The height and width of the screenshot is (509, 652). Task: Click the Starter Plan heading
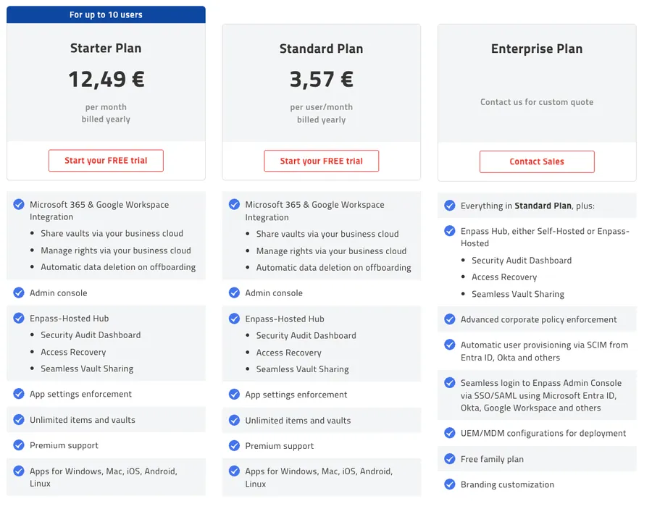(106, 49)
